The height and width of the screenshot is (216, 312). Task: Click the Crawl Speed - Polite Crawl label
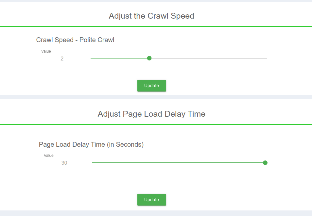coord(75,40)
